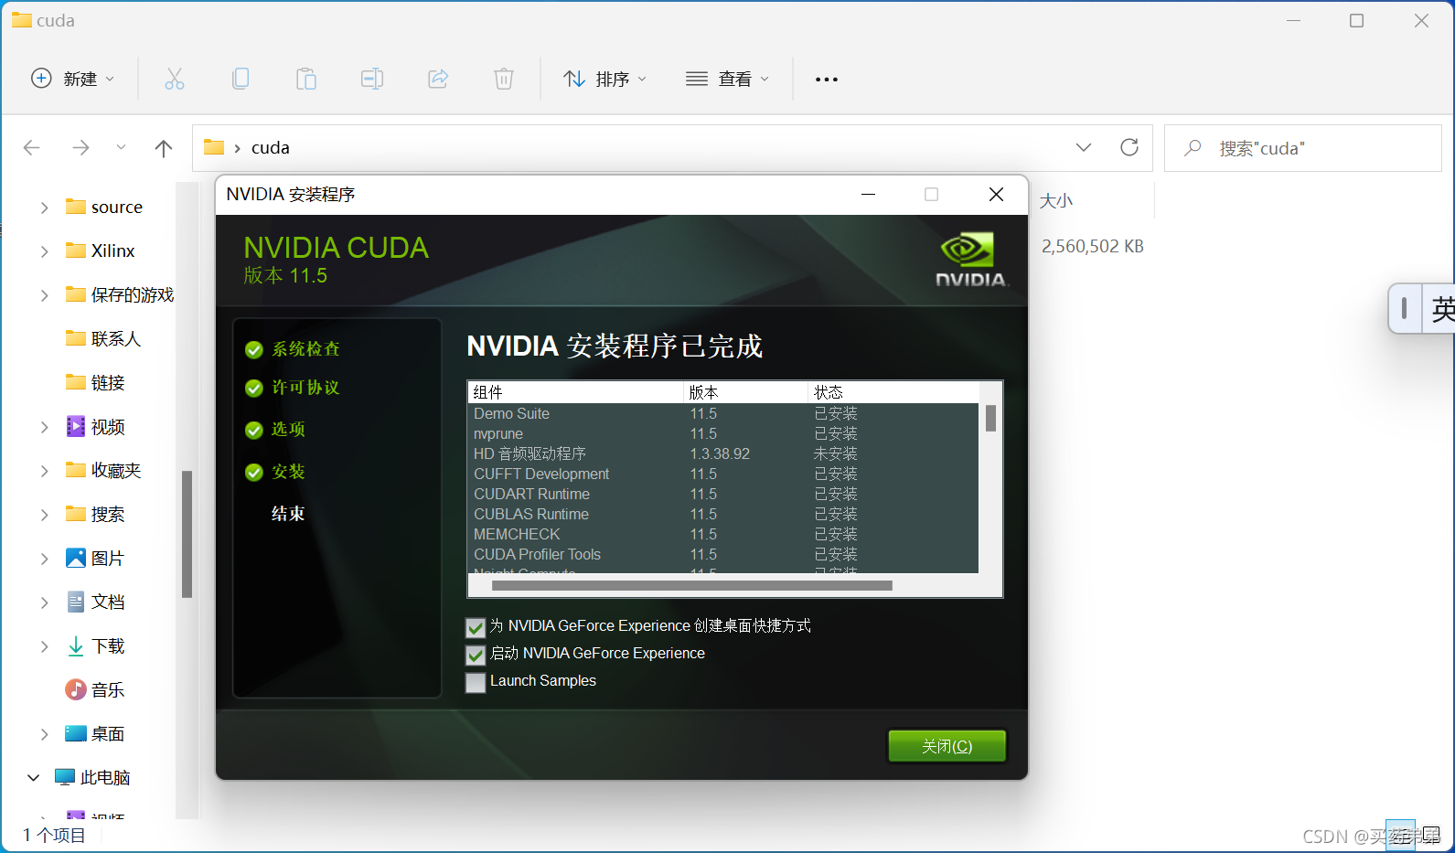Expand the 搜索 folder tree node
The image size is (1455, 853).
click(44, 515)
